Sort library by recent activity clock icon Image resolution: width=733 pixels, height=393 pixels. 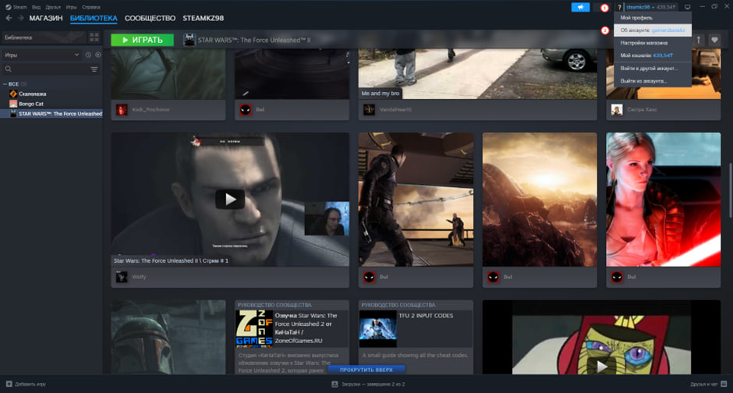(x=88, y=55)
